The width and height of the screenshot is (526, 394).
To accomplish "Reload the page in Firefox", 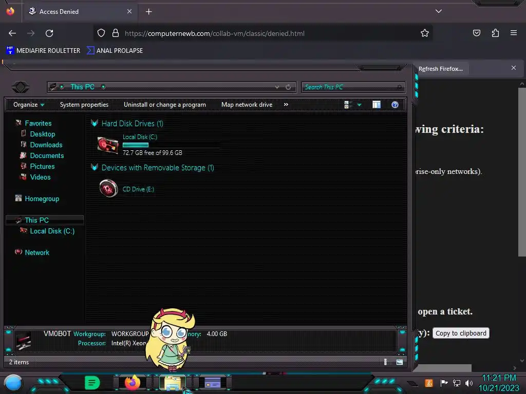I will (49, 33).
